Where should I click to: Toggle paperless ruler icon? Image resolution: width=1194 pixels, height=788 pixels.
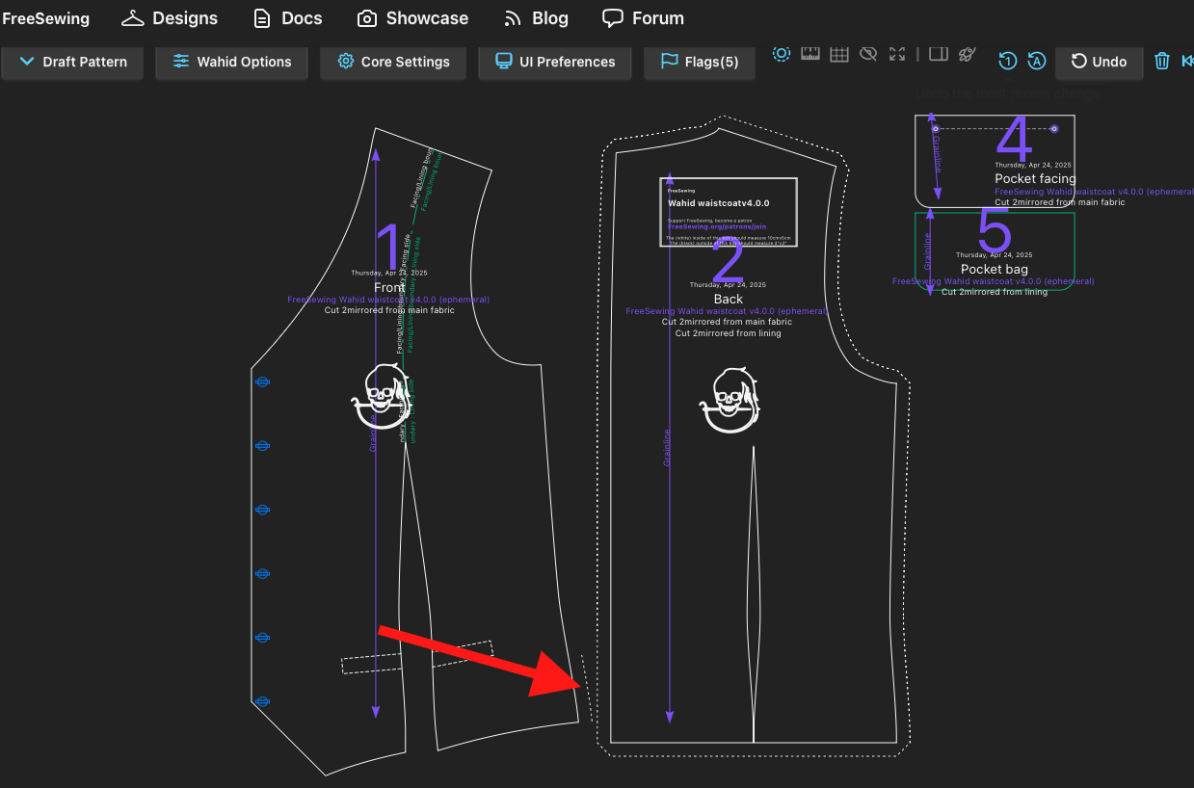click(809, 54)
